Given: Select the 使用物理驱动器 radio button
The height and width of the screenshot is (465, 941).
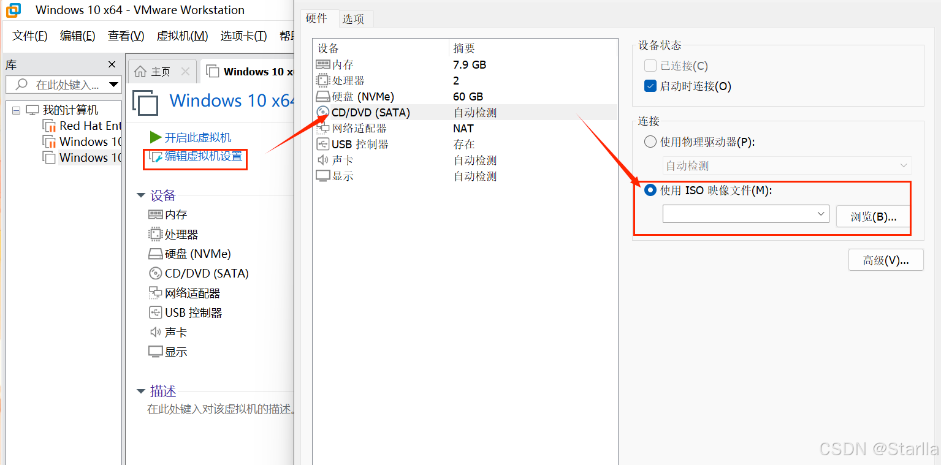Looking at the screenshot, I should (650, 141).
